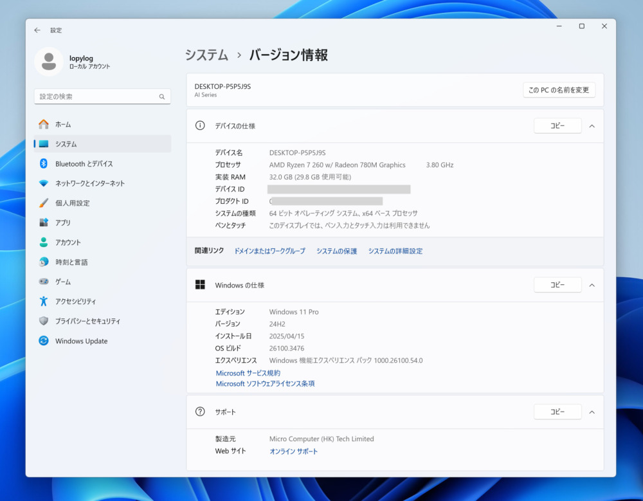Minimize the 設定 window

point(559,26)
